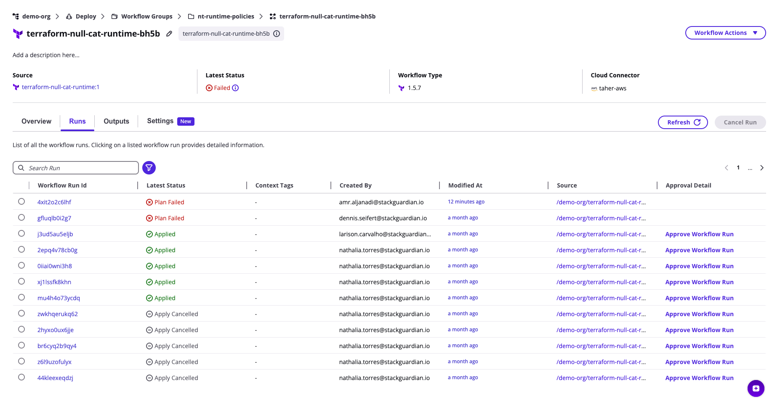
Task: Open the Settings tab
Action: pyautogui.click(x=160, y=121)
